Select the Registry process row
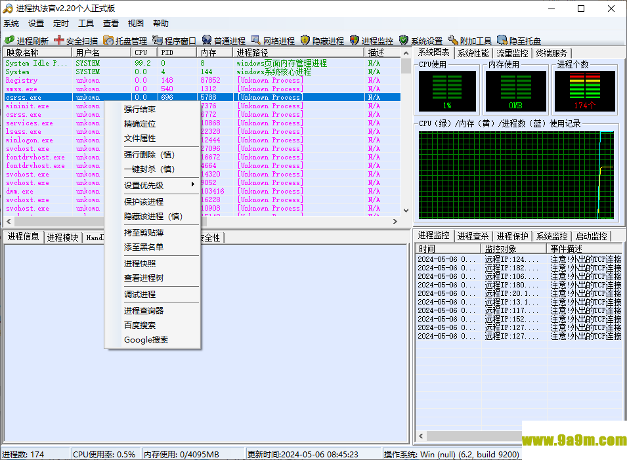This screenshot has width=627, height=460. (202, 80)
